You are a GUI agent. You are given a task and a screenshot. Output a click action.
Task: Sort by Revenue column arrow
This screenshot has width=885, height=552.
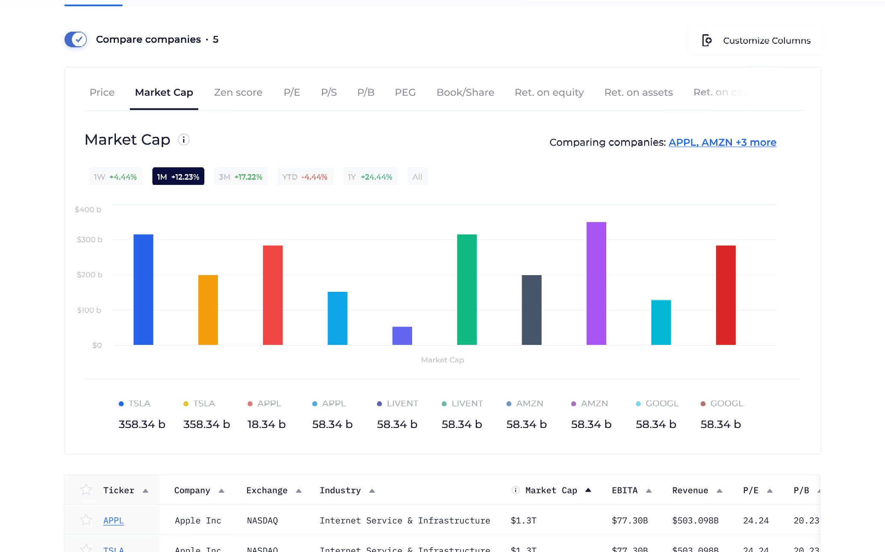720,491
